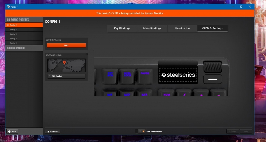The image size is (266, 142).
Task: Click the SteelSeries logo in title bar
Action: pos(8,7)
